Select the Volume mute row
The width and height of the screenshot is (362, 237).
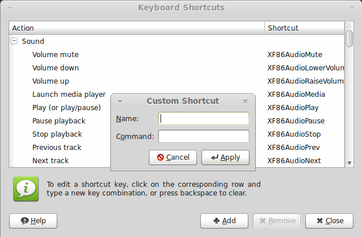(177, 55)
